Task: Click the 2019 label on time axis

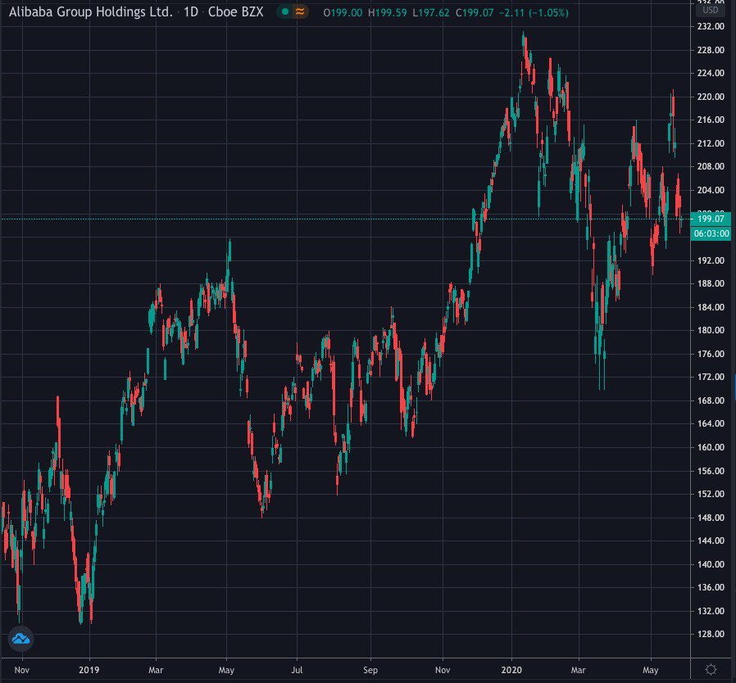Action: [x=89, y=669]
